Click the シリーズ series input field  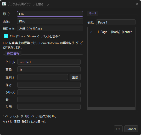pyautogui.click(x=49, y=92)
